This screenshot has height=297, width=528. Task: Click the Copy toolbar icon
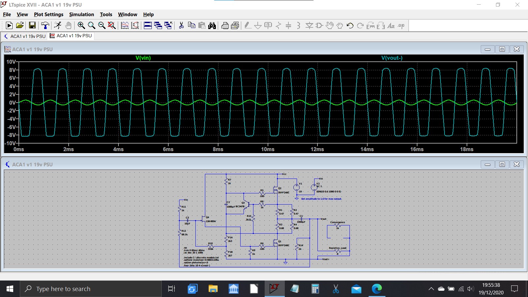click(x=191, y=25)
